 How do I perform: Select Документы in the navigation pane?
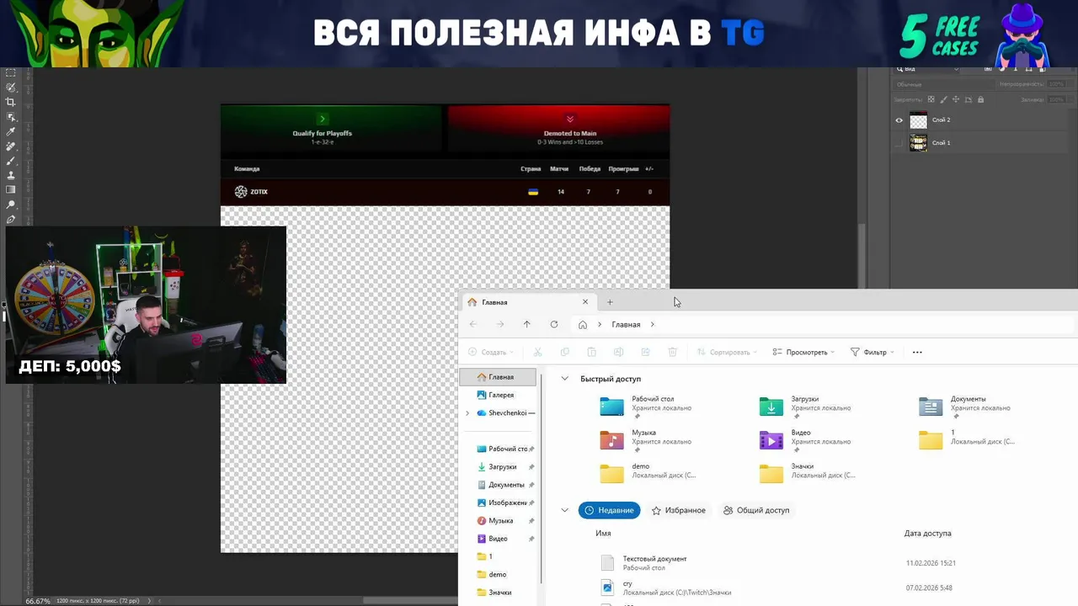(x=499, y=485)
